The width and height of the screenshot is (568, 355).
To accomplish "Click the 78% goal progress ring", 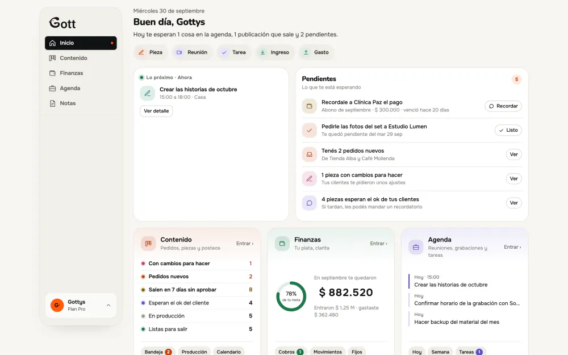I will tap(291, 296).
